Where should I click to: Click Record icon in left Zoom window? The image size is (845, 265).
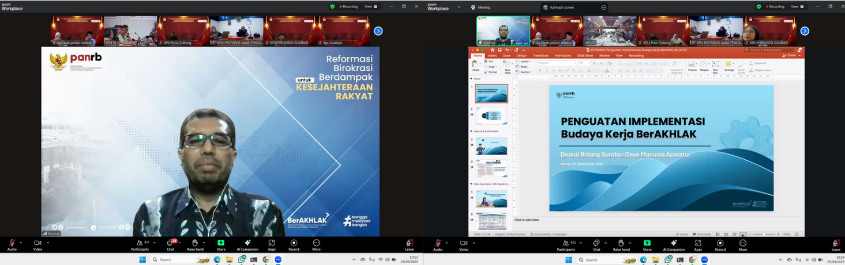pos(294,243)
